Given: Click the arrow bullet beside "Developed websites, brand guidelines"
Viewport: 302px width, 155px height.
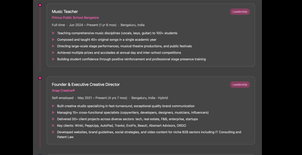Looking at the screenshot, I should [x=53, y=132].
